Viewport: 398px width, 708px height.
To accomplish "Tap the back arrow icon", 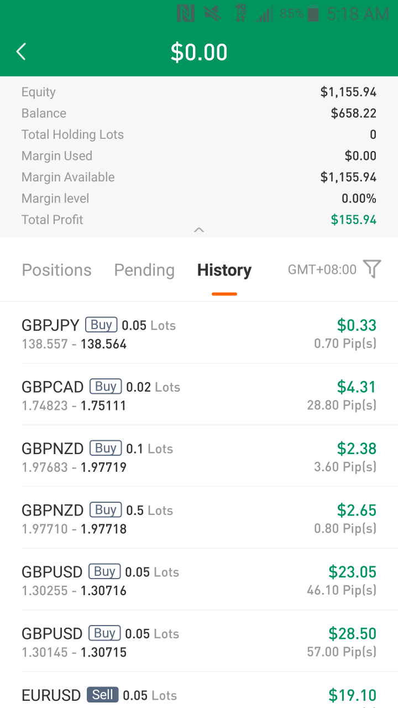I will tap(21, 52).
